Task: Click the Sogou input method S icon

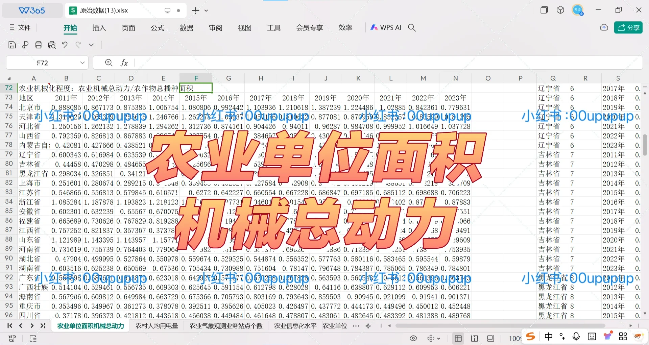Action: [x=531, y=336]
